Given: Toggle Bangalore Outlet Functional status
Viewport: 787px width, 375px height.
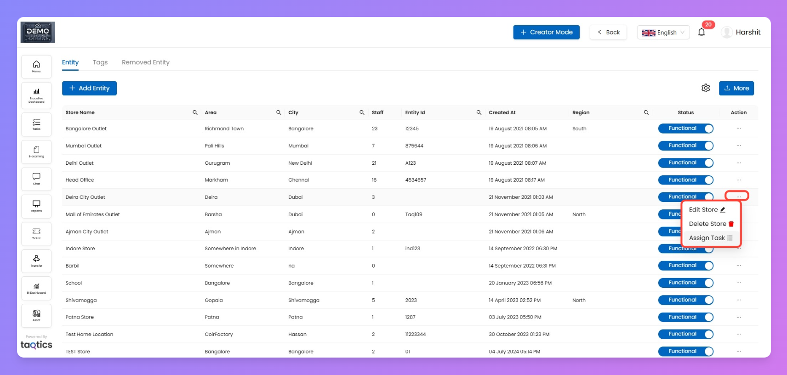Looking at the screenshot, I should click(x=685, y=129).
